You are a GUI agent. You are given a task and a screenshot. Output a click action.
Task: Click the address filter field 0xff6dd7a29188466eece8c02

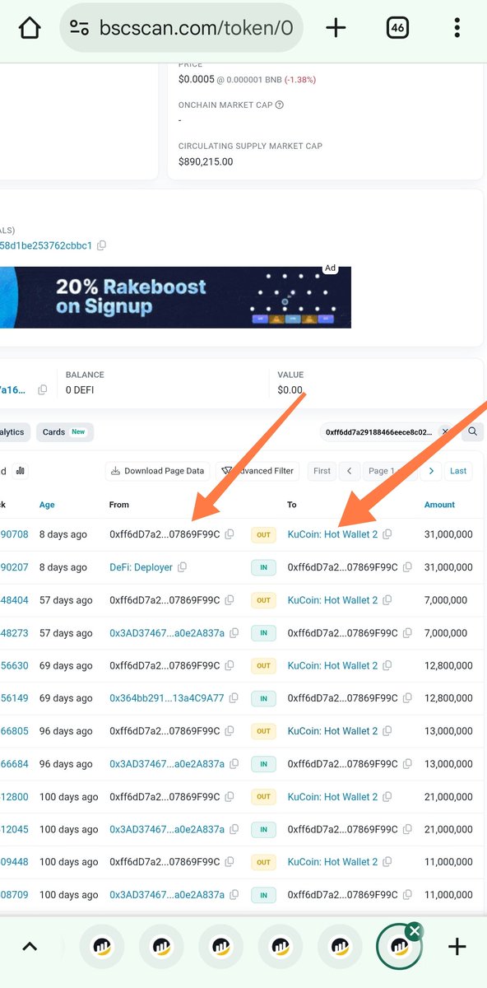tap(379, 431)
